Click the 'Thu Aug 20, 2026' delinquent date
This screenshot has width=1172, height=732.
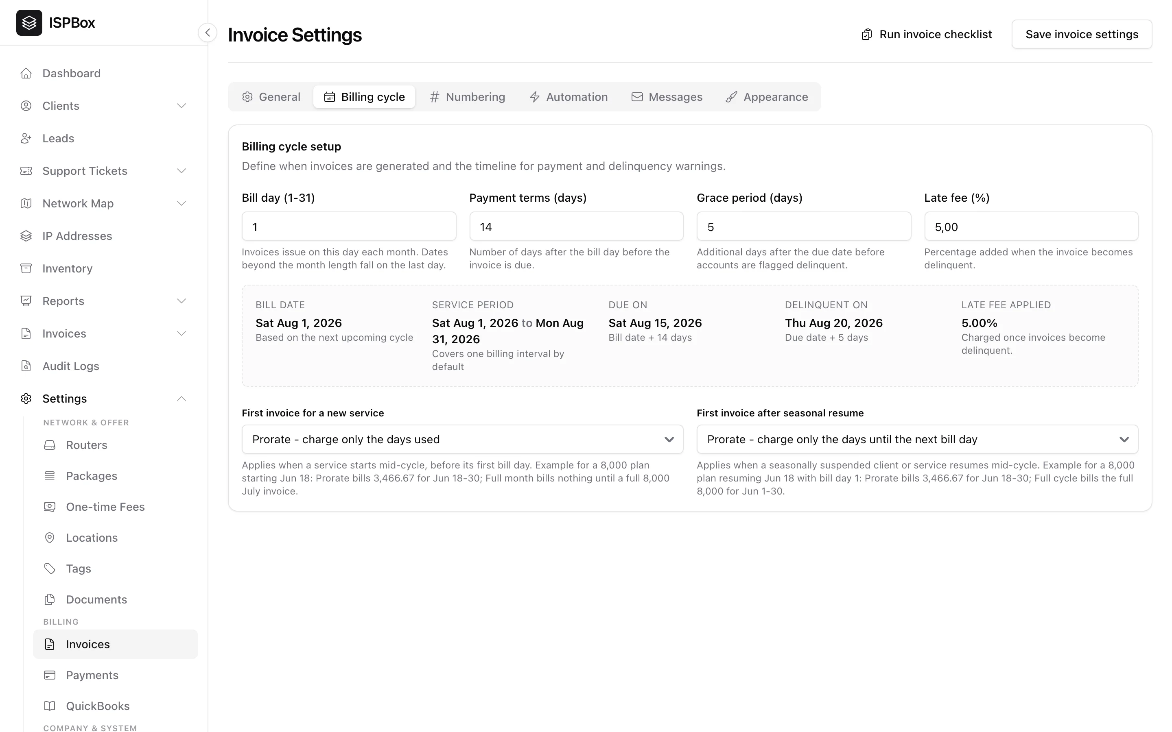coord(833,323)
